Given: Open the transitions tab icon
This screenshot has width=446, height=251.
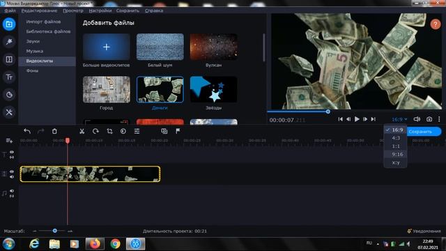Looking at the screenshot, I should [x=9, y=59].
